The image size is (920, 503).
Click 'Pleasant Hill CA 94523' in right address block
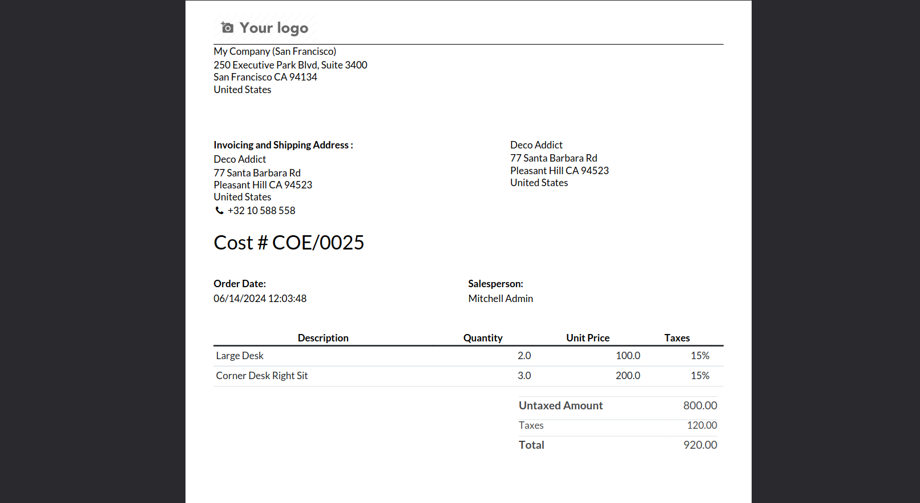coord(559,171)
